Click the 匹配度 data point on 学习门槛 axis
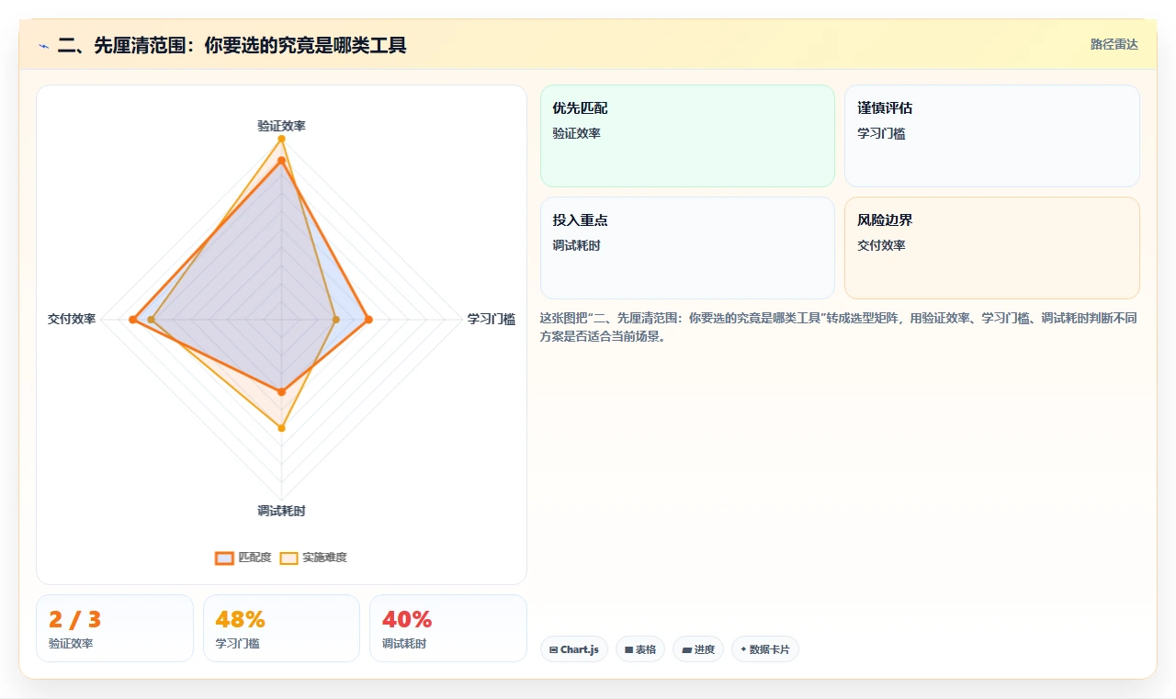The height and width of the screenshot is (699, 1176). (368, 320)
